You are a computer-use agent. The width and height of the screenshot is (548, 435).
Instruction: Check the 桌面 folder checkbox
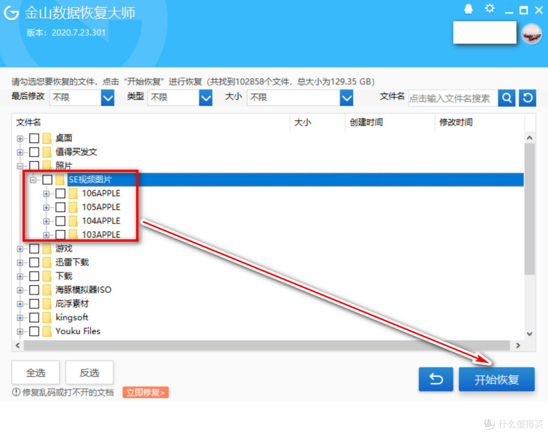[35, 138]
